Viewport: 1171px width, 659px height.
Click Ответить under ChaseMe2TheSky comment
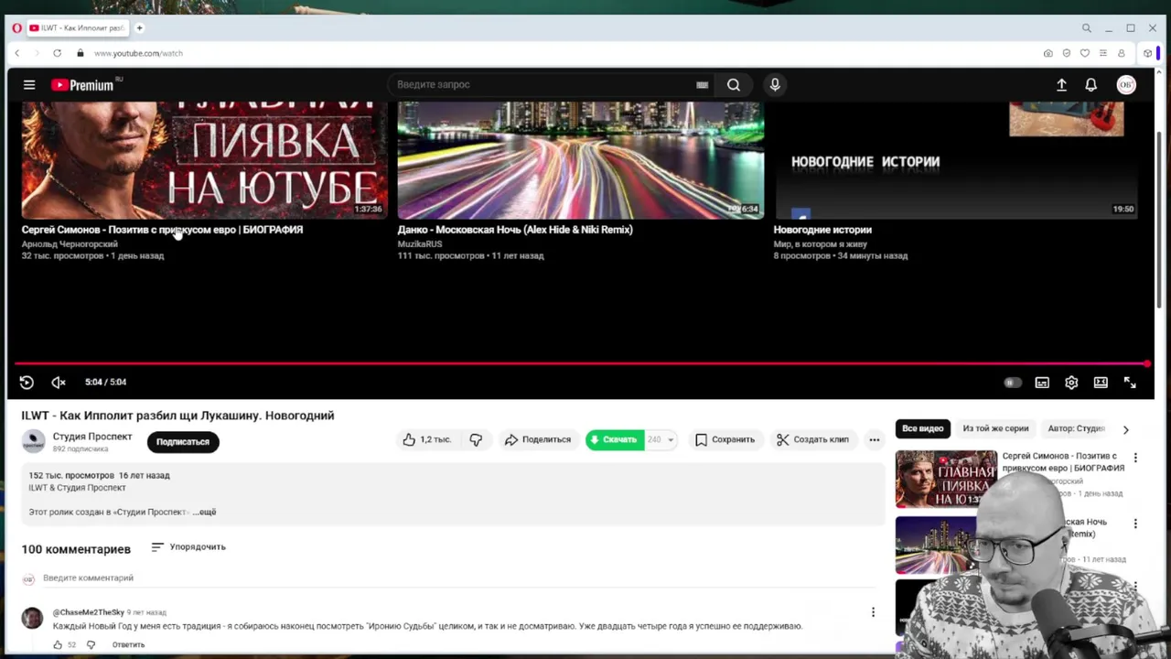pos(128,645)
